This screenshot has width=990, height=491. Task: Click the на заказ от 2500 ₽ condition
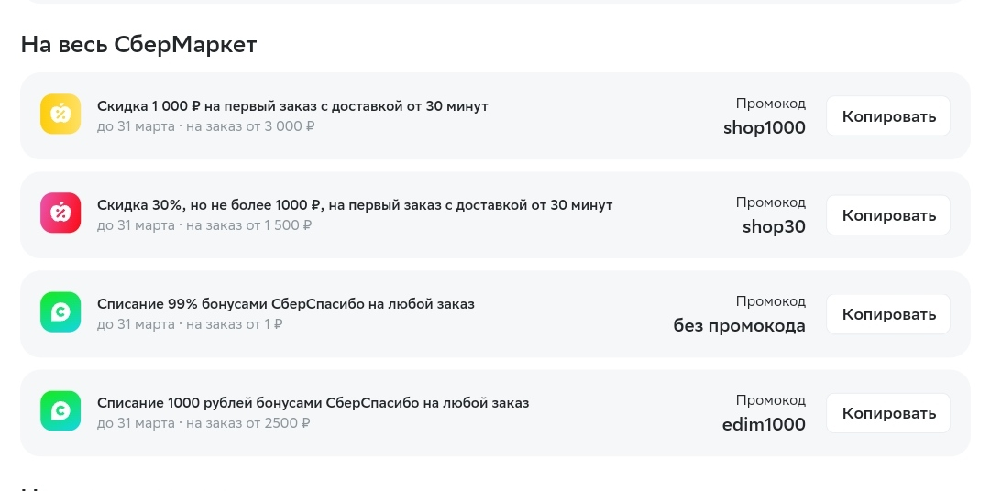pos(247,423)
